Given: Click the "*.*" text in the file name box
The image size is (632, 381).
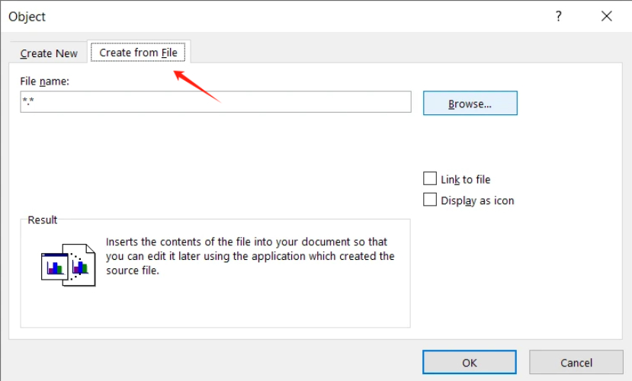Looking at the screenshot, I should pyautogui.click(x=28, y=103).
